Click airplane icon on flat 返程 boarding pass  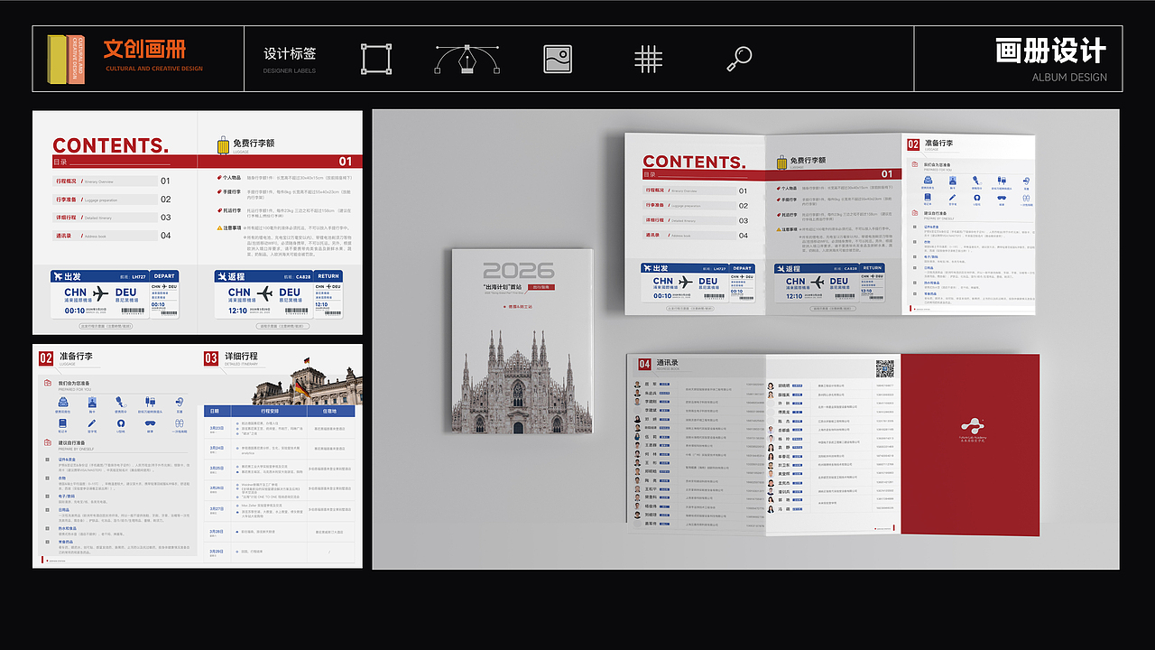pos(264,293)
